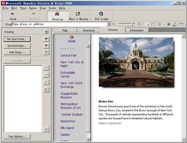Screen dimensions: 187x143
Task: Open Metropolitan Museum of Art link
Action: (71, 106)
